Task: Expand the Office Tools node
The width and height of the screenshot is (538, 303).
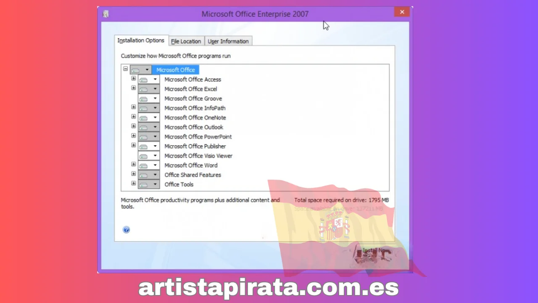Action: coord(134,183)
